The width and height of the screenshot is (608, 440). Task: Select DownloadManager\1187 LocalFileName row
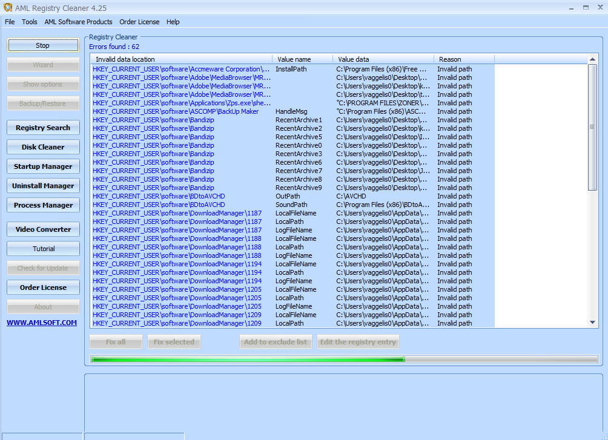(x=292, y=213)
